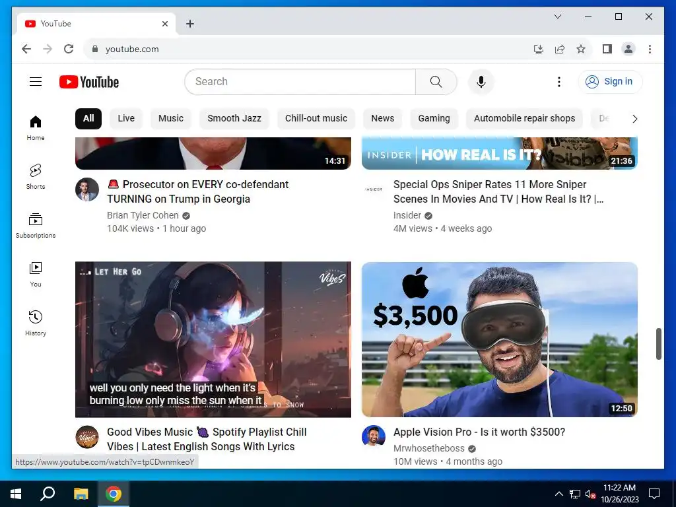Click the taskbar clock 11:22 AM
The height and width of the screenshot is (507, 676).
tap(619, 494)
